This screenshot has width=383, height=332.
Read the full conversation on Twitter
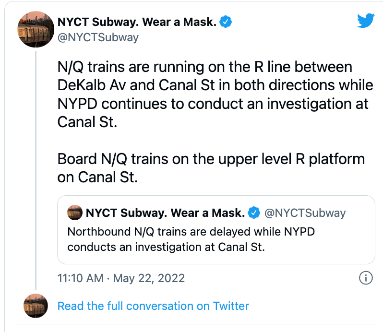tap(153, 306)
